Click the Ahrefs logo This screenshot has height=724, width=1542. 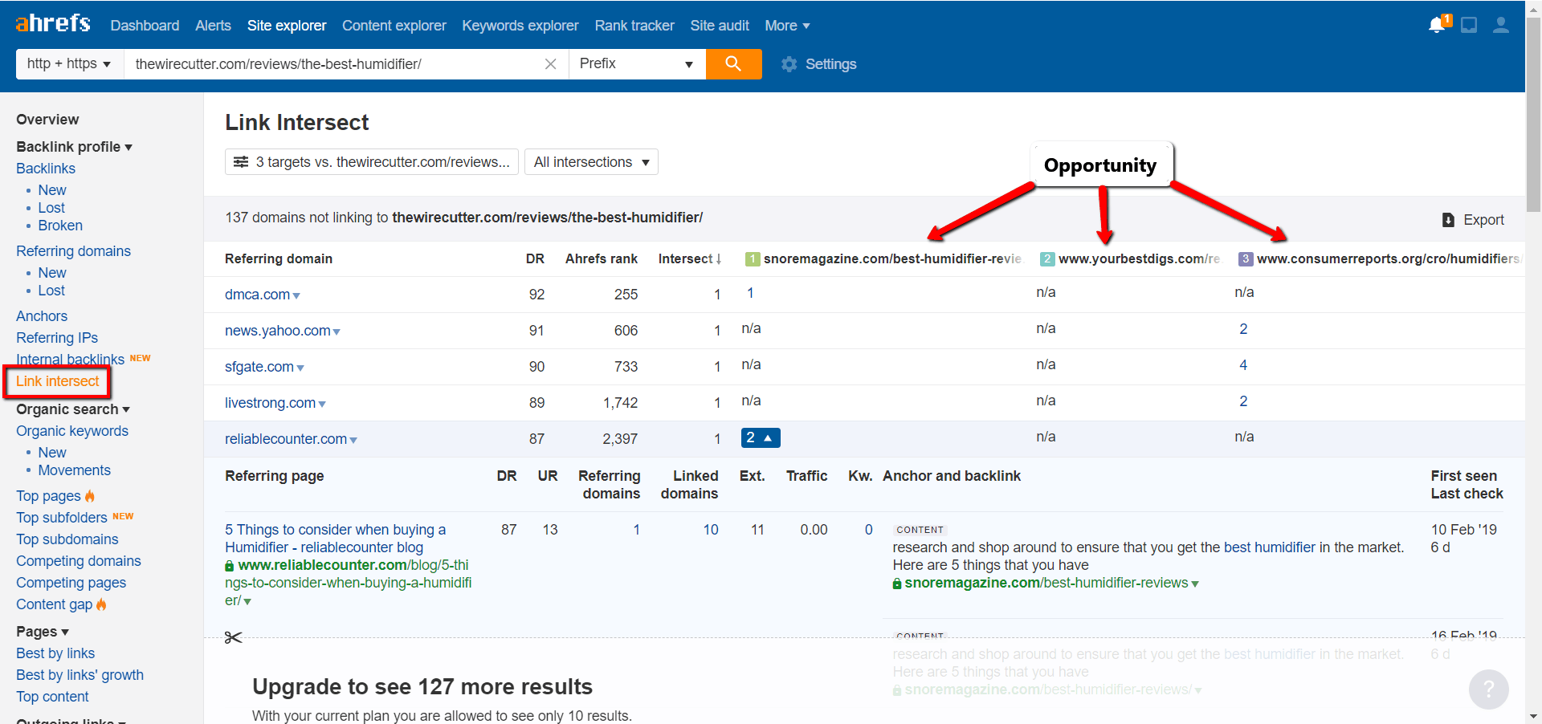click(x=53, y=23)
